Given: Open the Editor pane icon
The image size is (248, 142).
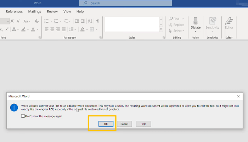Looking at the screenshot, I should tap(229, 21).
